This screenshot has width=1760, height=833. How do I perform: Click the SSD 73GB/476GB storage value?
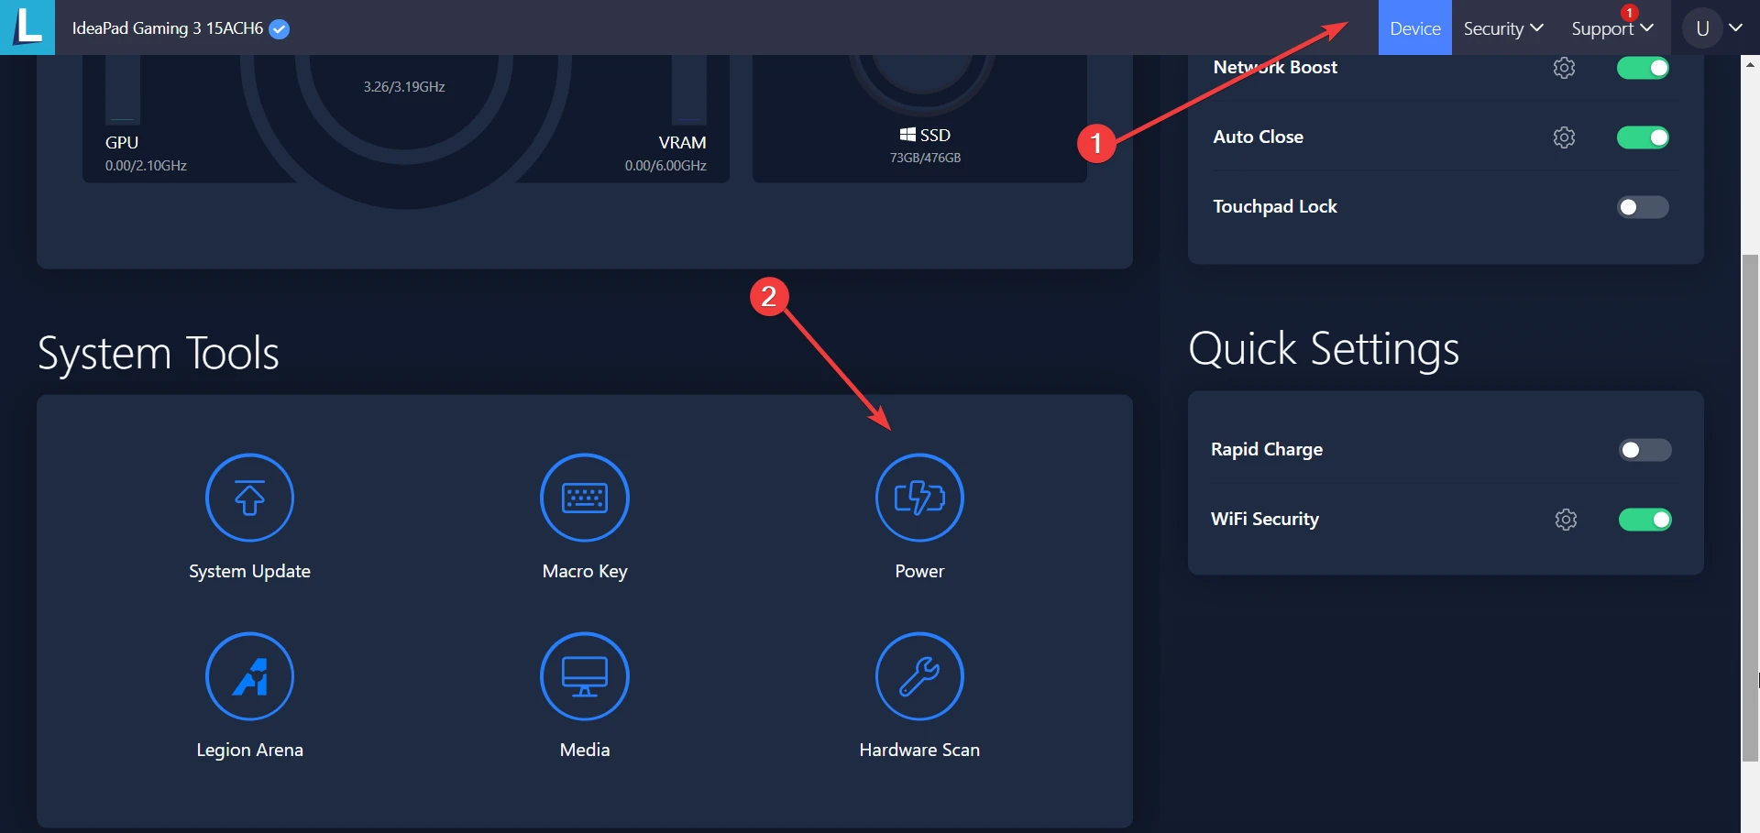[x=925, y=158]
